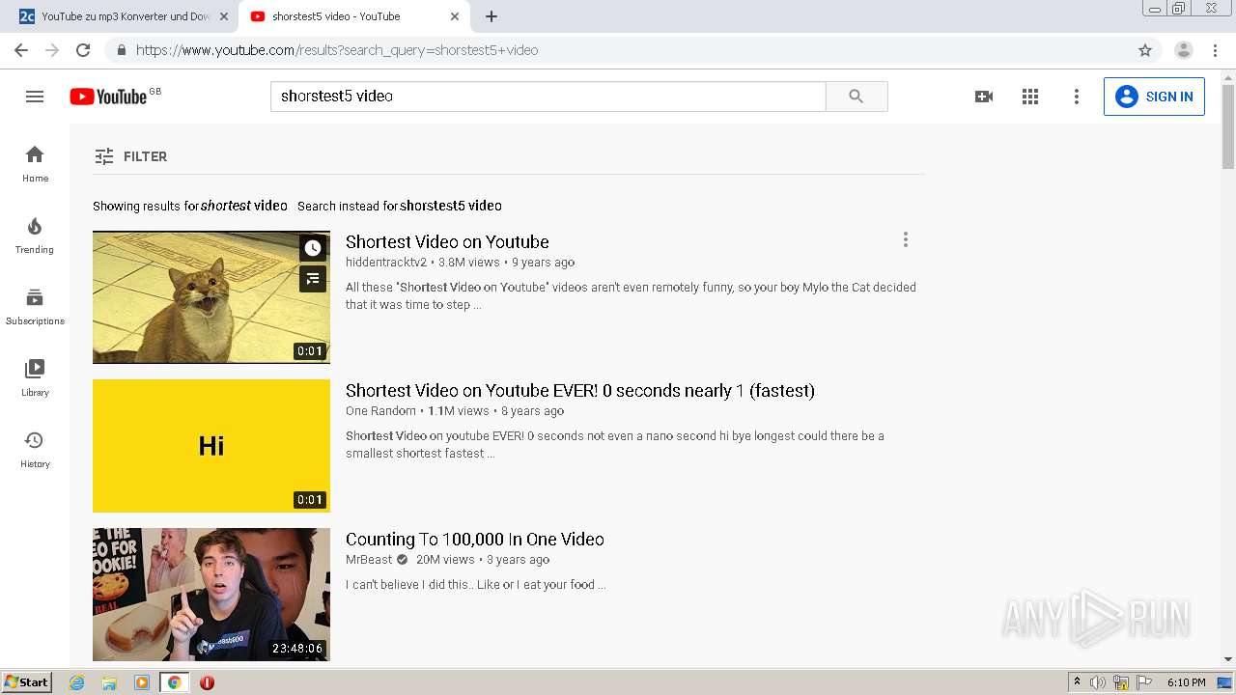Open 'Shortest Video on Youtube' title
Screen dimensions: 1236x695
tap(447, 242)
